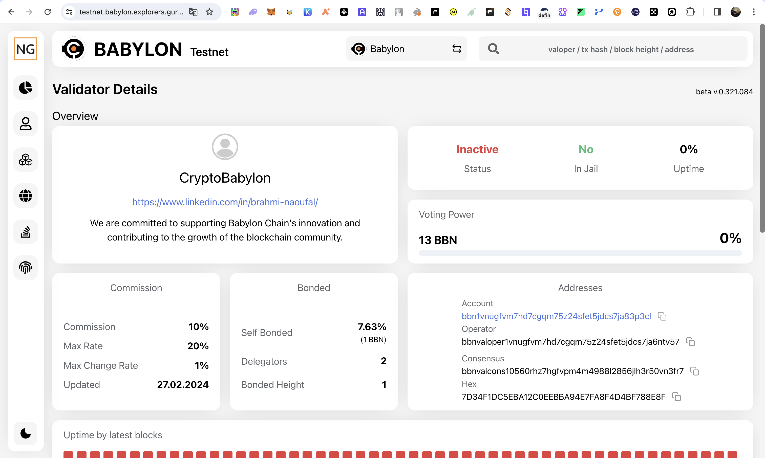Bookmark this page with the star icon
This screenshot has width=765, height=458.
(x=210, y=12)
